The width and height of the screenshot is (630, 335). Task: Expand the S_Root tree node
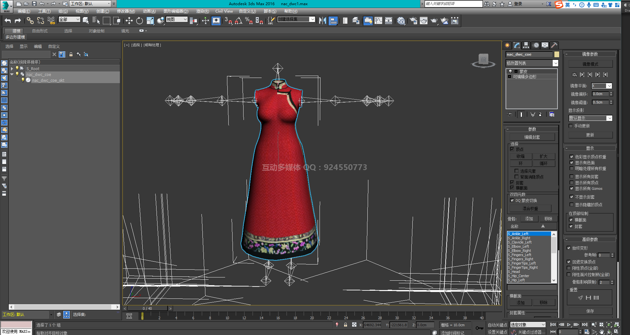click(x=12, y=69)
